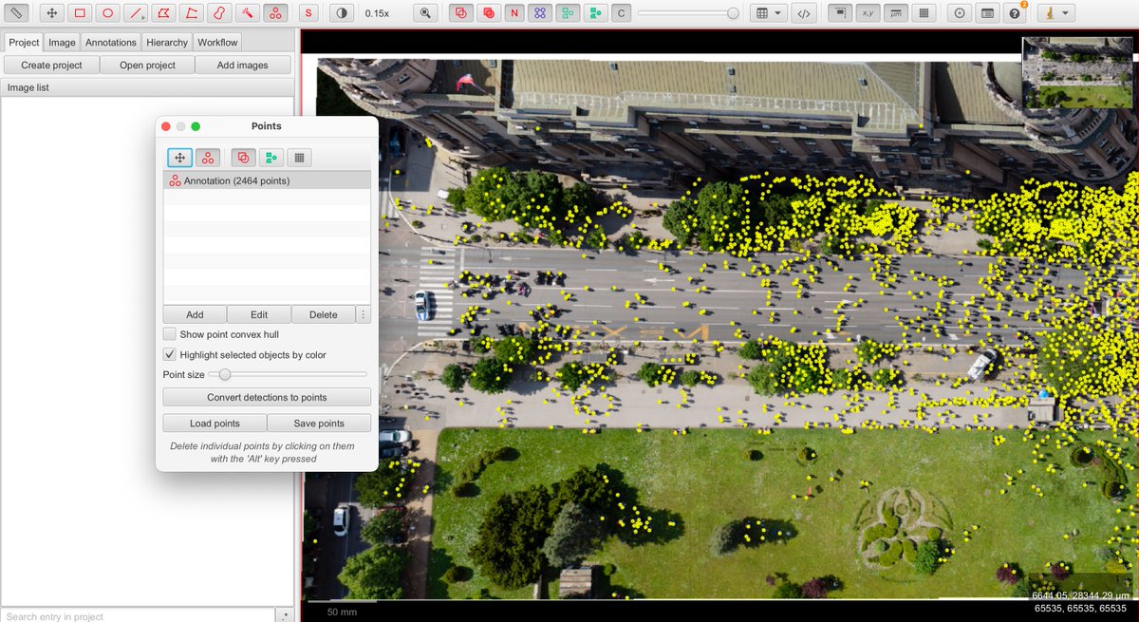Toggle Selection mode S button
This screenshot has height=622, width=1139.
coord(308,13)
